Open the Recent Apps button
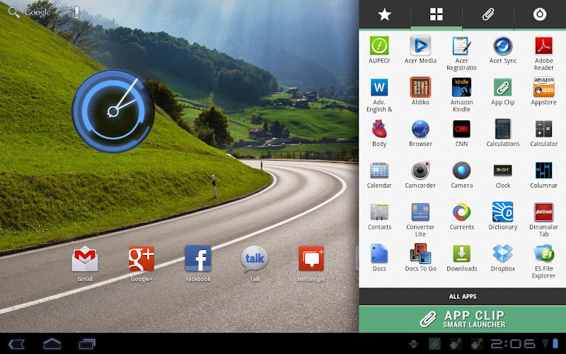This screenshot has width=566, height=354. [87, 343]
